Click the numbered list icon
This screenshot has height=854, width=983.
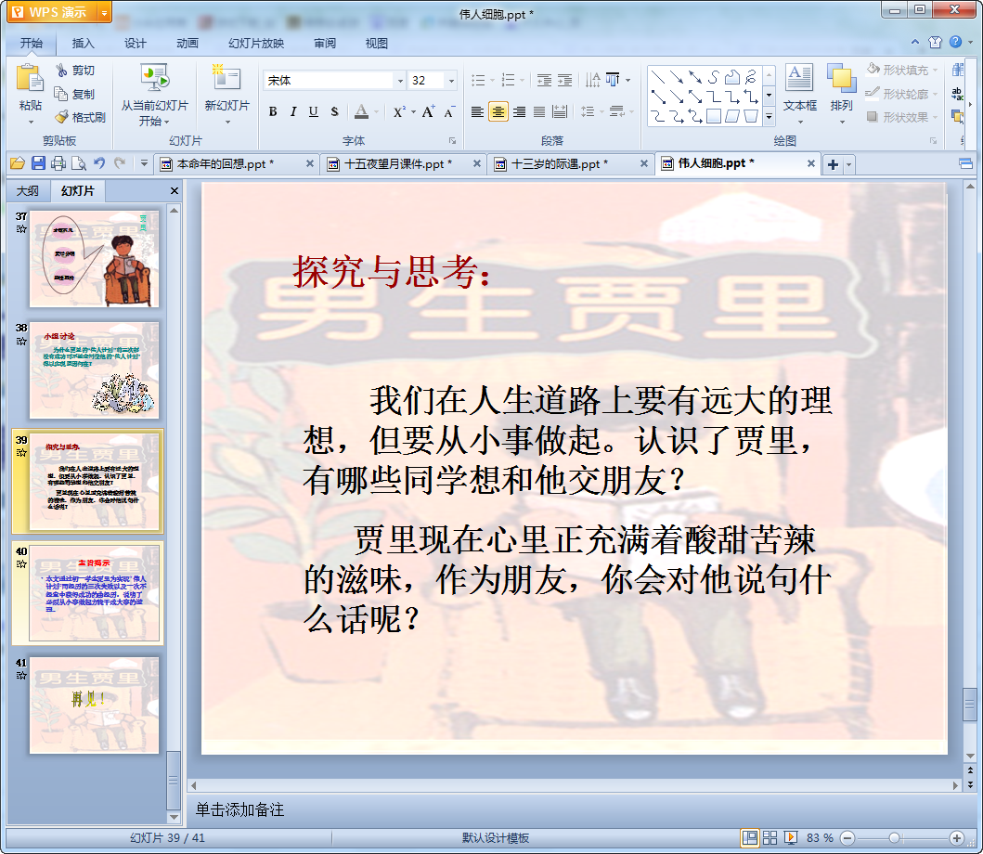tap(509, 80)
